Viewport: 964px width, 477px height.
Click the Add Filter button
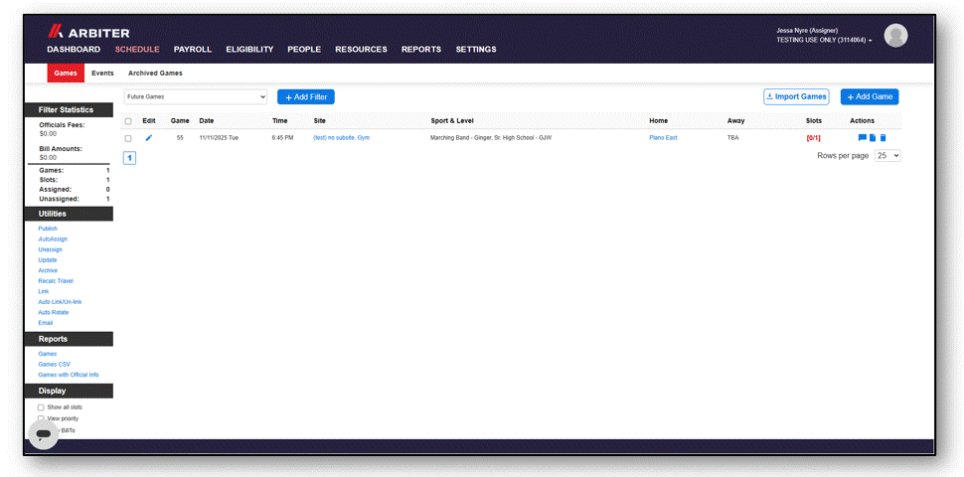[x=305, y=97]
